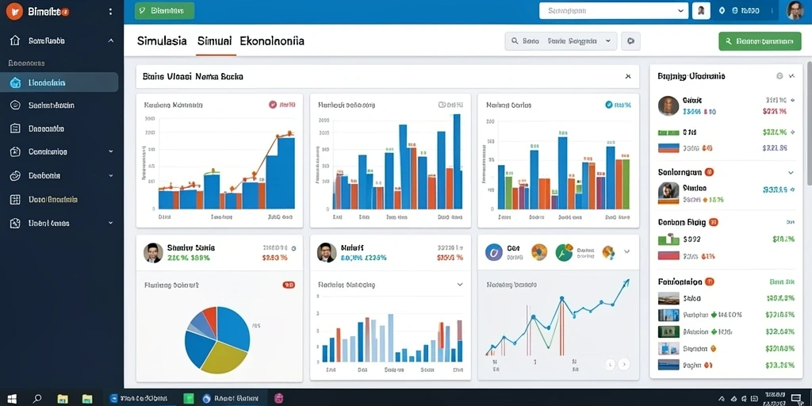Click the green circular chart icon above the line chart

pyautogui.click(x=564, y=252)
